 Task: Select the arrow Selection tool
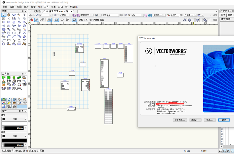click(x=4, y=15)
